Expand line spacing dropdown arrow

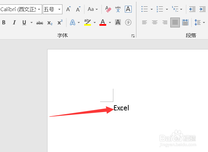point(204,22)
